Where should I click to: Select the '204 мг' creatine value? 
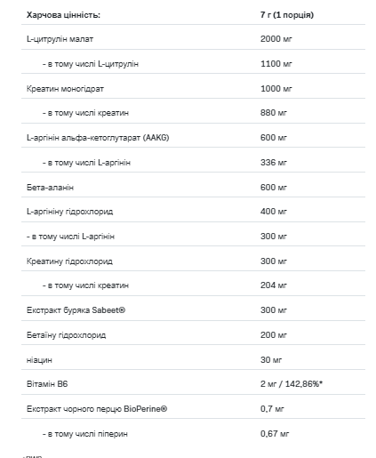click(x=274, y=285)
